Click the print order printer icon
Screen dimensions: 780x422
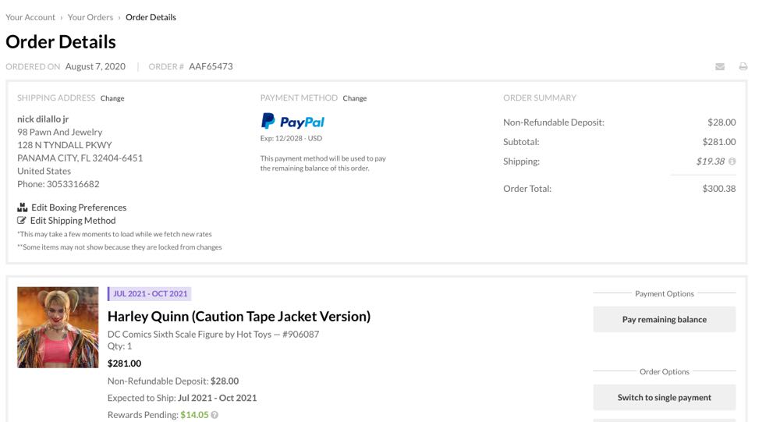pos(743,67)
